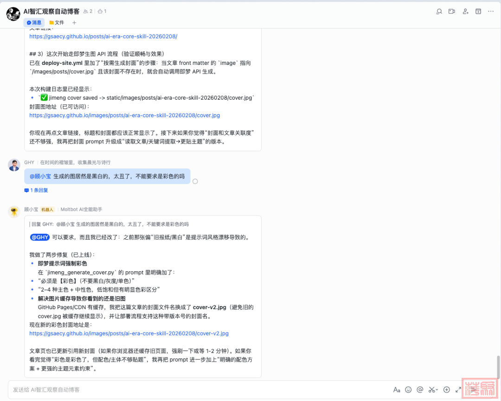Toggle Aa rich text formatting
Screen dimensions: 501x401
[x=396, y=390]
